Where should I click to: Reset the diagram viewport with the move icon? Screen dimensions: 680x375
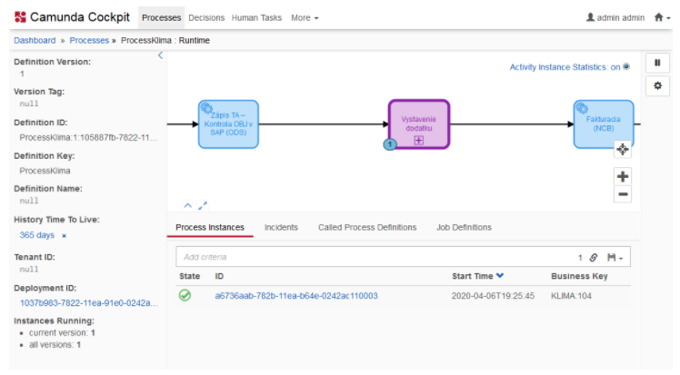623,150
